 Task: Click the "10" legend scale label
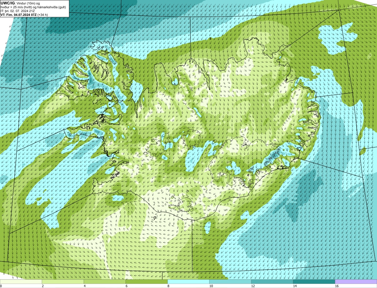[211, 286]
